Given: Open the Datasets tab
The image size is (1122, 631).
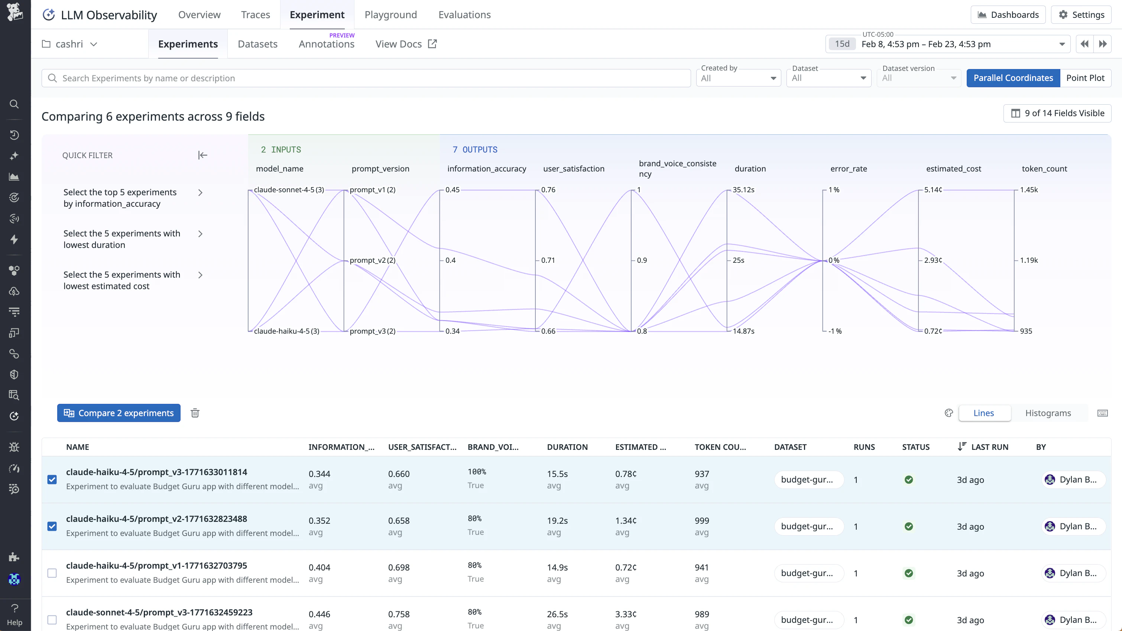Looking at the screenshot, I should coord(257,43).
